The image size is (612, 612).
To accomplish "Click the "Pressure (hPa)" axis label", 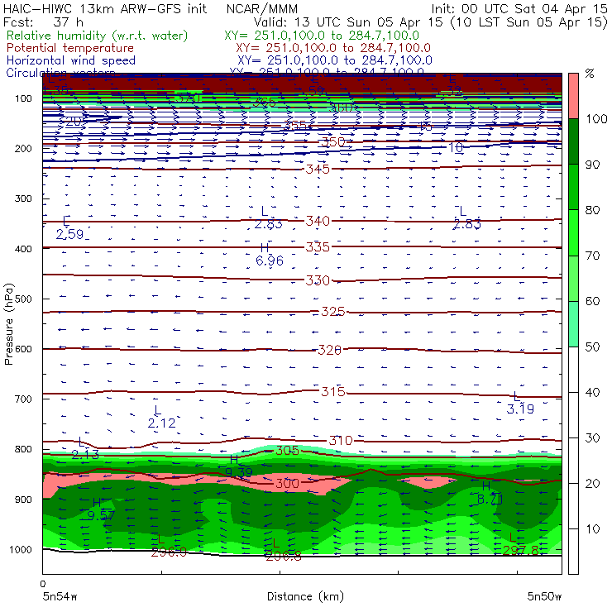I will pyautogui.click(x=8, y=324).
